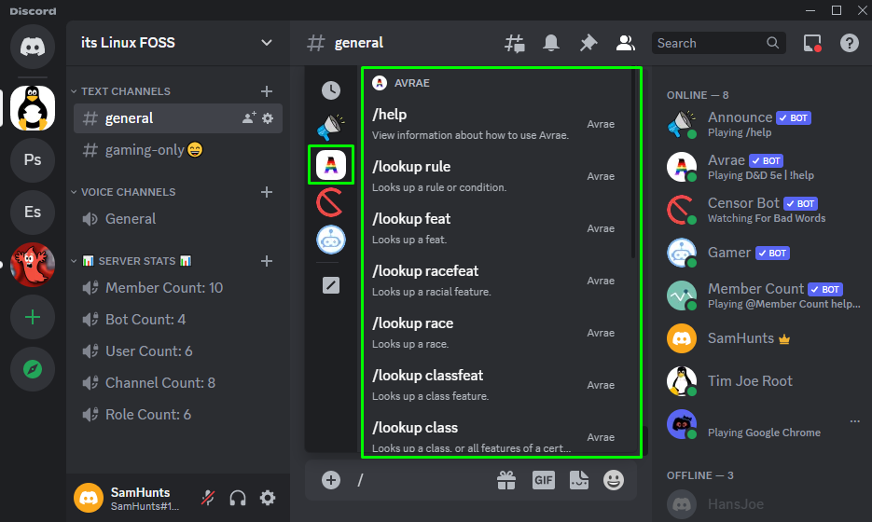The width and height of the screenshot is (872, 522).
Task: Open Announce bot profile in member list
Action: 762,125
